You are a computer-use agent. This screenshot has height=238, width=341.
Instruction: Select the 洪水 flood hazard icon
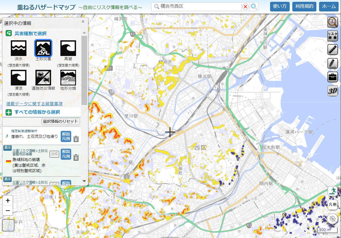point(19,48)
